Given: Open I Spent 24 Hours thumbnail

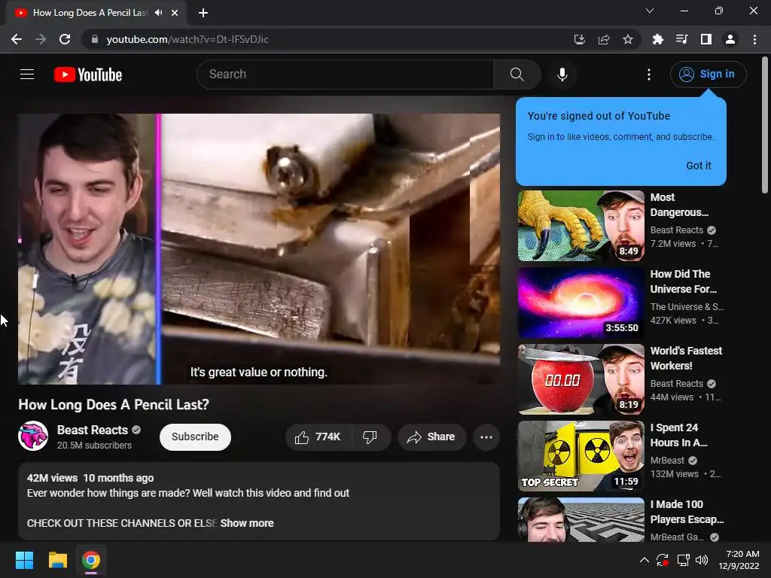Looking at the screenshot, I should click(581, 456).
